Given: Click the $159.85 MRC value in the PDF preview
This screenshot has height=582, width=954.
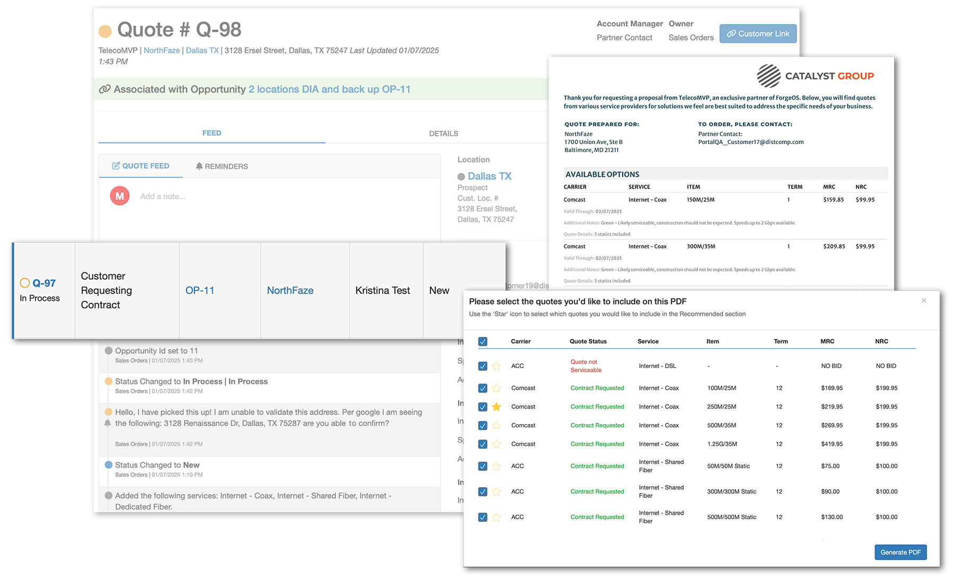Looking at the screenshot, I should [x=833, y=200].
